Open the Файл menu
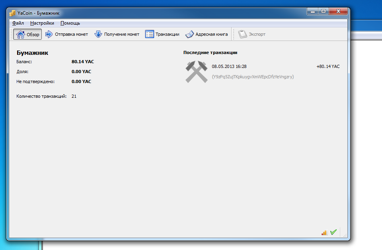Image resolution: width=382 pixels, height=250 pixels. tap(18, 23)
